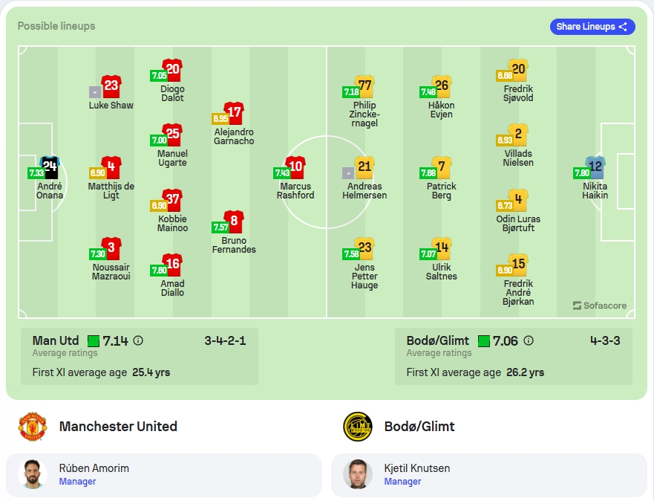The image size is (654, 501).
Task: Click Patrick Berg's number 7 jersey
Action: pos(442,167)
